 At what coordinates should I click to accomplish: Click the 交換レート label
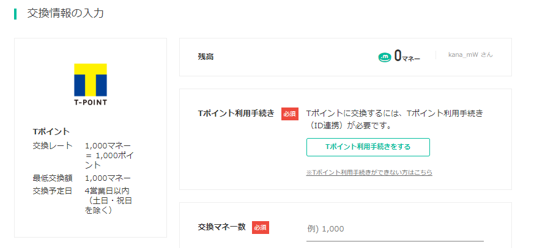53,145
